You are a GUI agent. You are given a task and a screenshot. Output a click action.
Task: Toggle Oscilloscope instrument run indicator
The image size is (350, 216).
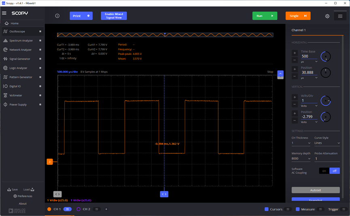point(40,32)
